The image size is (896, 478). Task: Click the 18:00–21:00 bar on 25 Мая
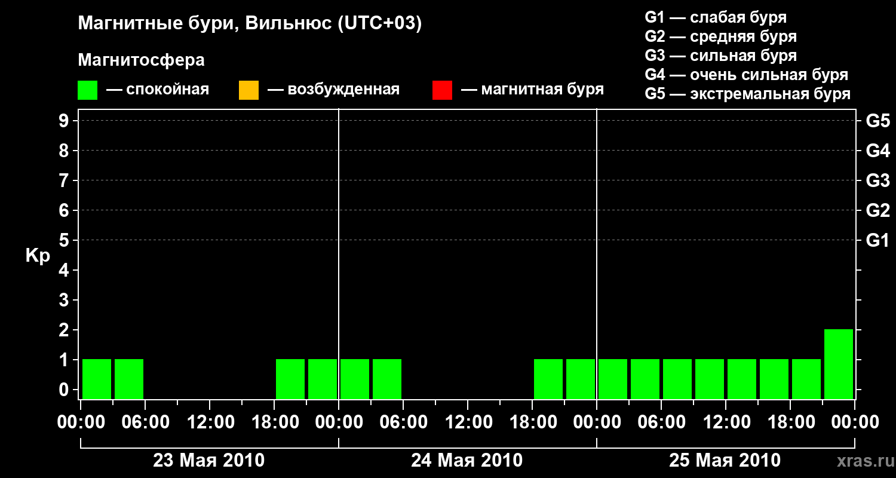point(806,379)
